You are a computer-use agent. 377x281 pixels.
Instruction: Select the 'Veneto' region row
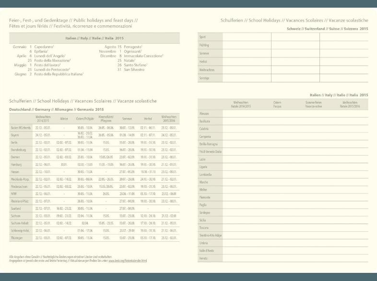283,258
